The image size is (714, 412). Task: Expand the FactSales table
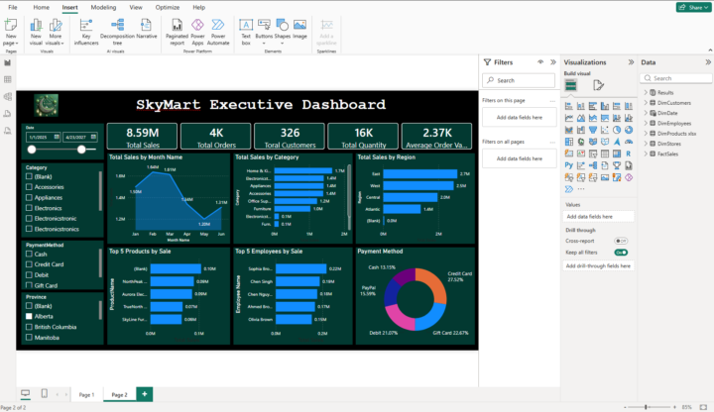tap(646, 154)
